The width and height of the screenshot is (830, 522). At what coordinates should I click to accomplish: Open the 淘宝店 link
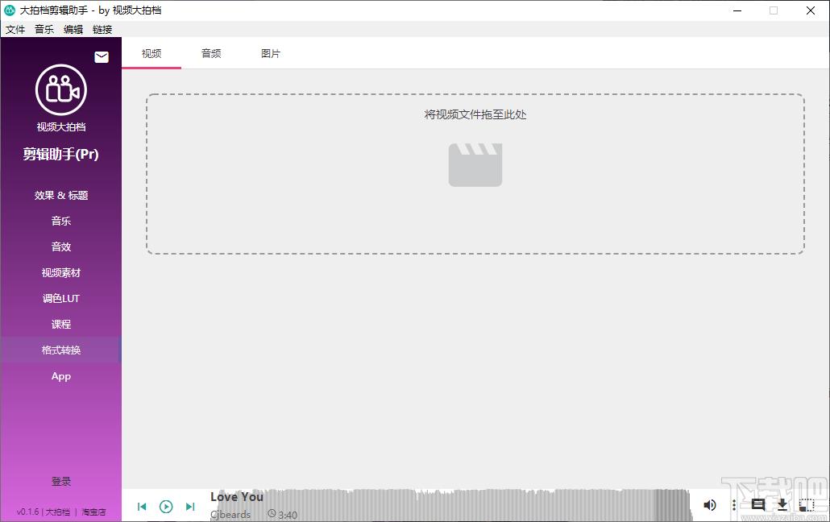(x=93, y=512)
